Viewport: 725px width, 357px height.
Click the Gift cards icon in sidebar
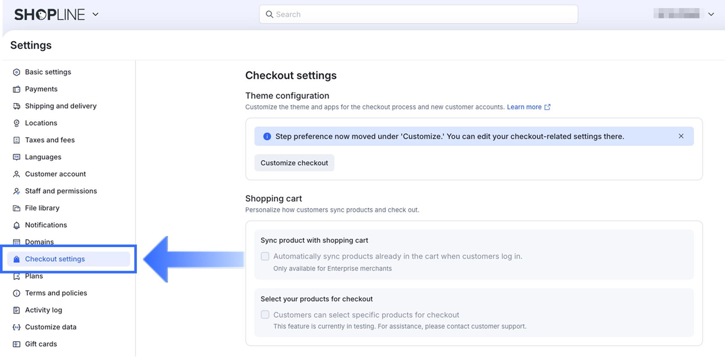(x=17, y=344)
